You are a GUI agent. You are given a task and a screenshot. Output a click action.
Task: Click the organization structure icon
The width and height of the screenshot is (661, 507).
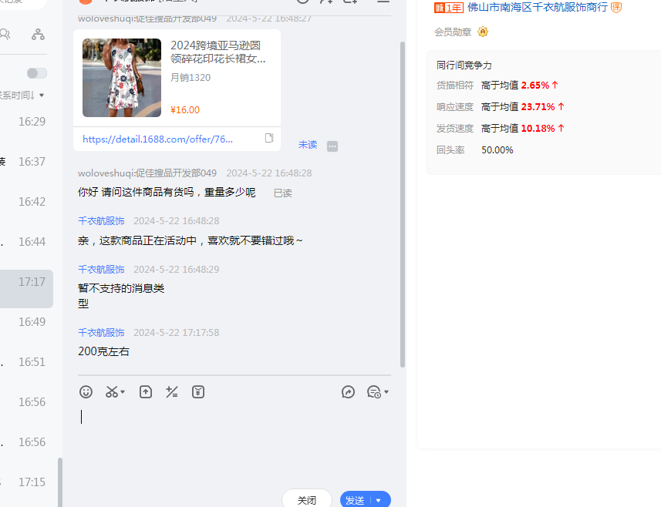[38, 34]
